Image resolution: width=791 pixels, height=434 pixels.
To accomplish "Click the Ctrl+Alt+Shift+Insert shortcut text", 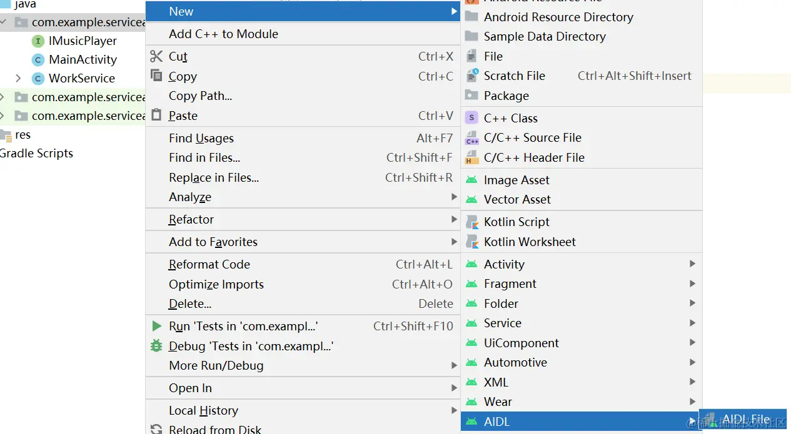I will tap(635, 76).
